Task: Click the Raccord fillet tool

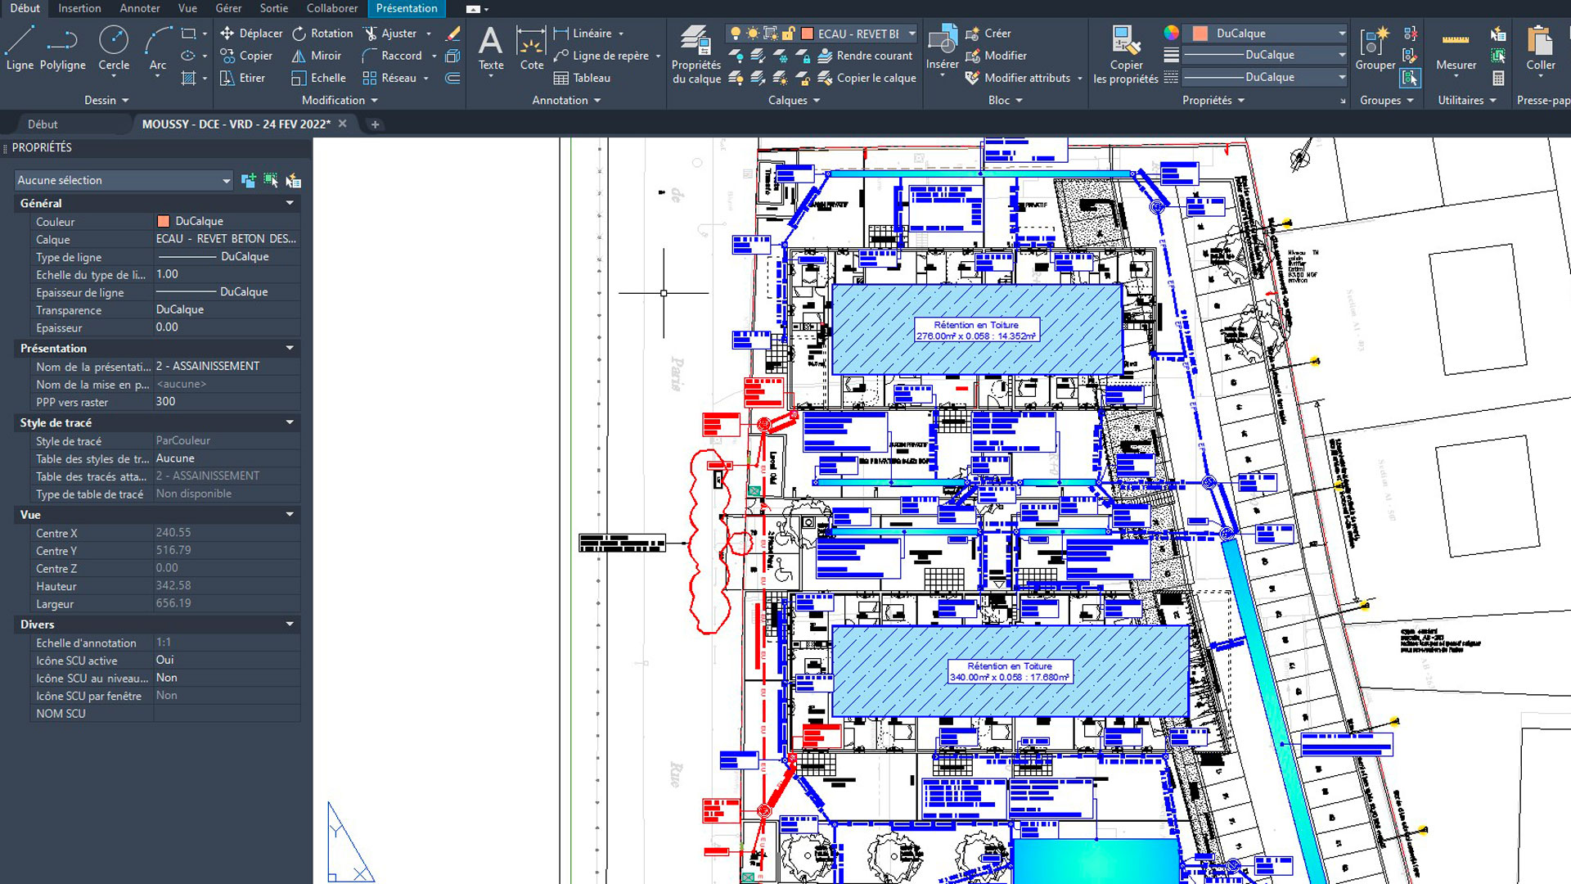Action: pyautogui.click(x=393, y=56)
